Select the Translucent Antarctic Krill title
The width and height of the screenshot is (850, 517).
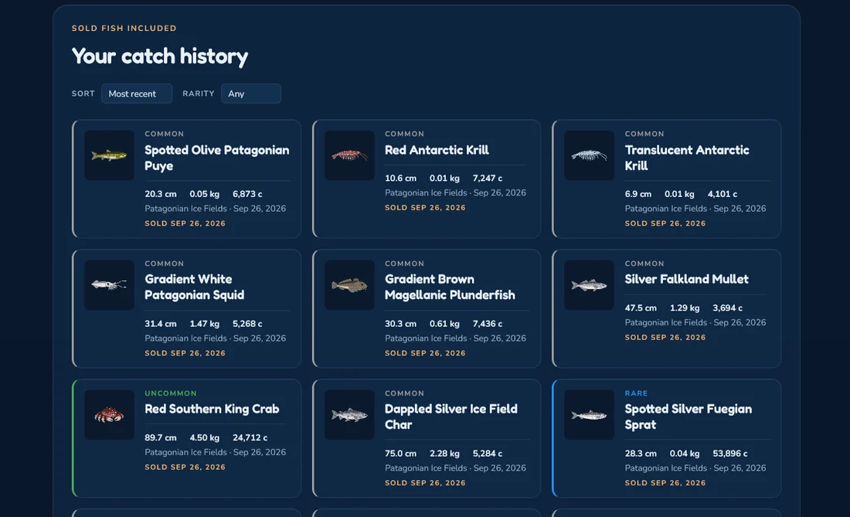[687, 158]
